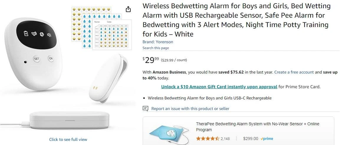342x145 pixels.
Task: Click the share icon above product image
Action: [x=128, y=9]
